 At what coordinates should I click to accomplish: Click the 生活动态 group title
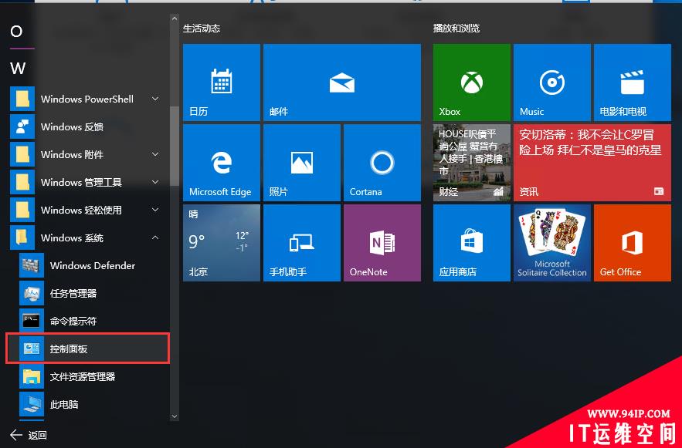click(202, 29)
